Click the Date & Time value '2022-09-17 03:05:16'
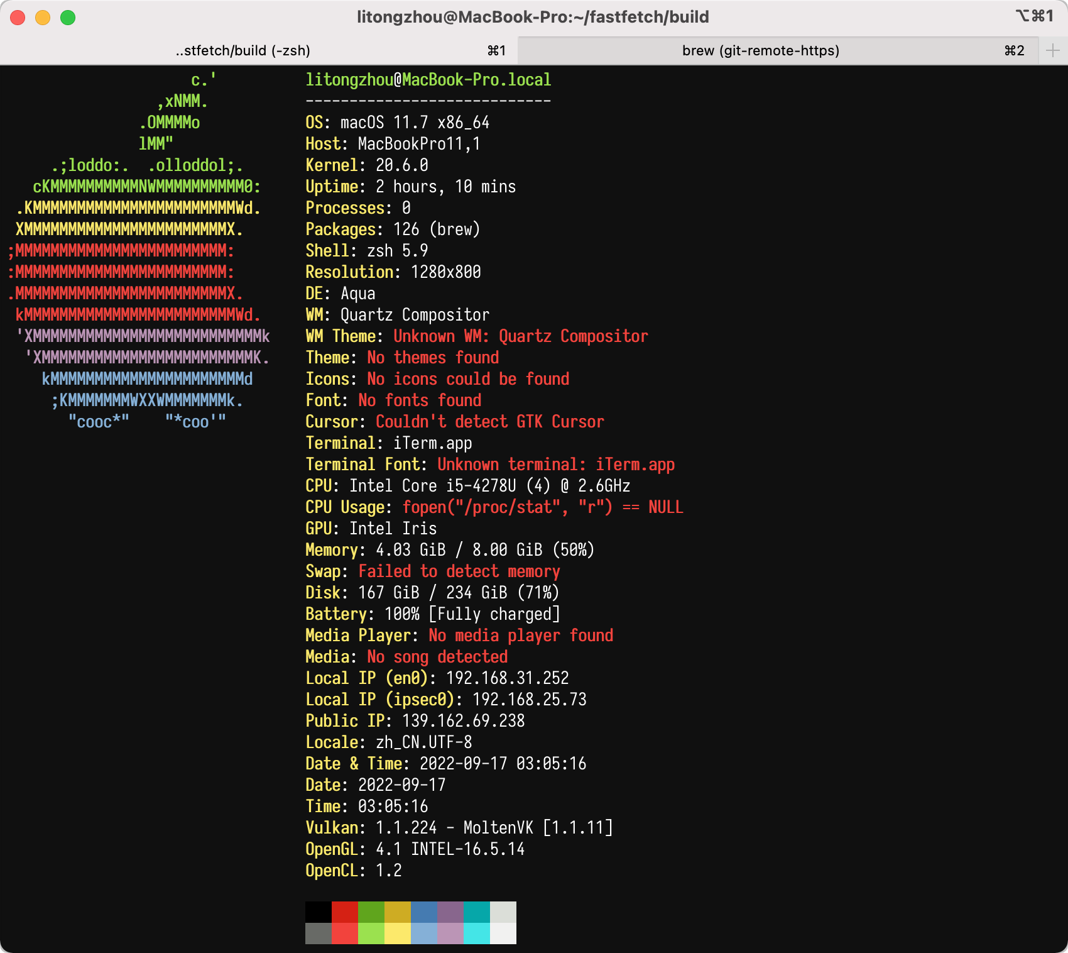 click(503, 764)
